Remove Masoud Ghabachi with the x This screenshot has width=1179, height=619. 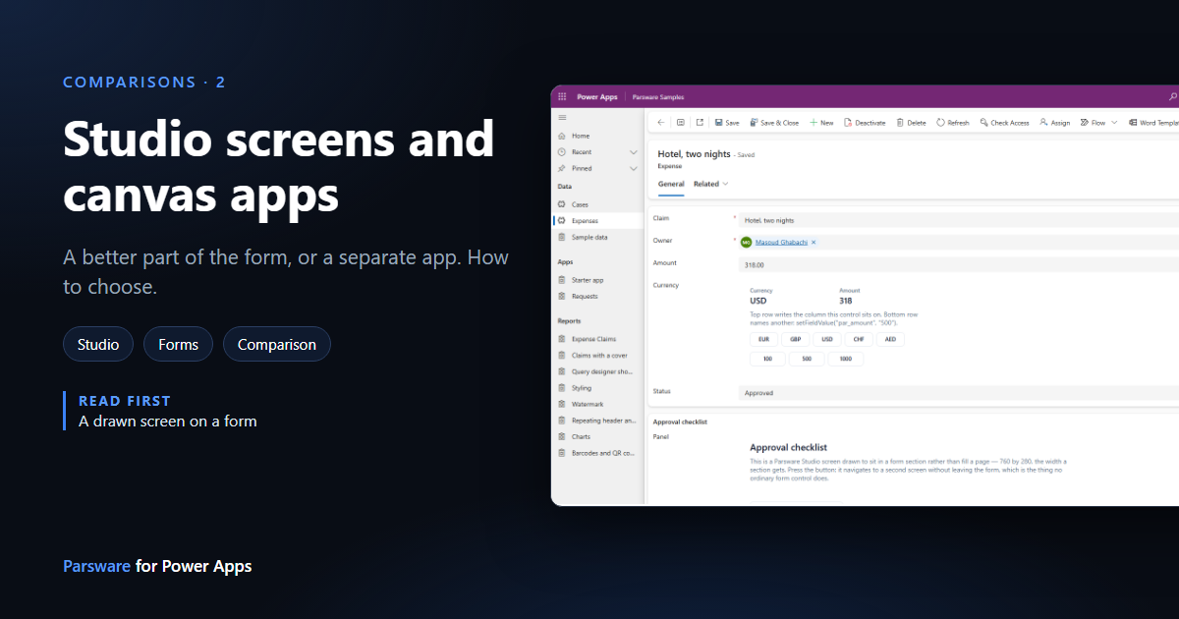pyautogui.click(x=814, y=242)
